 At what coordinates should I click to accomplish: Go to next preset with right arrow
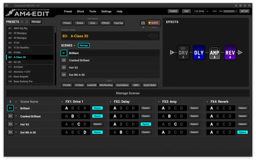(156, 36)
